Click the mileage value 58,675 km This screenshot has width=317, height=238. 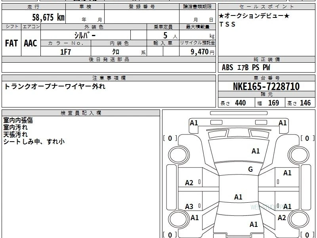coord(48,17)
